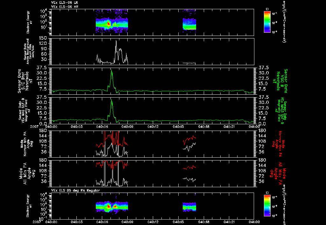Click the "040:18" label on the bottom time axis
Viewport: 326px width, 225px height.
[204, 222]
